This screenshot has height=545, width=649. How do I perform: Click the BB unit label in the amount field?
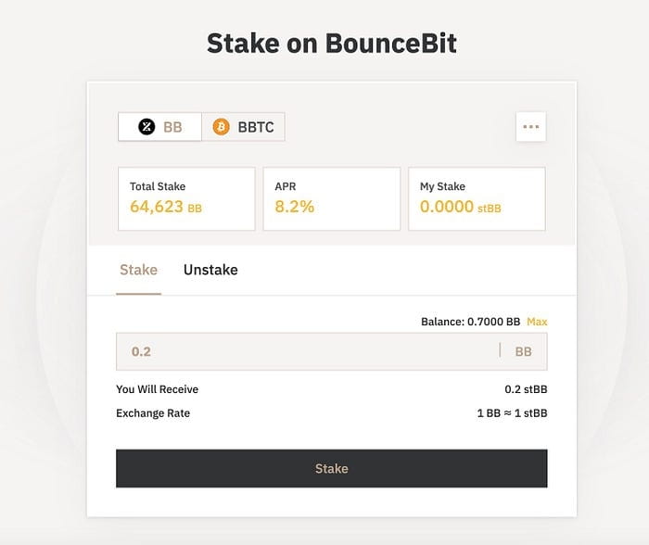(x=523, y=351)
